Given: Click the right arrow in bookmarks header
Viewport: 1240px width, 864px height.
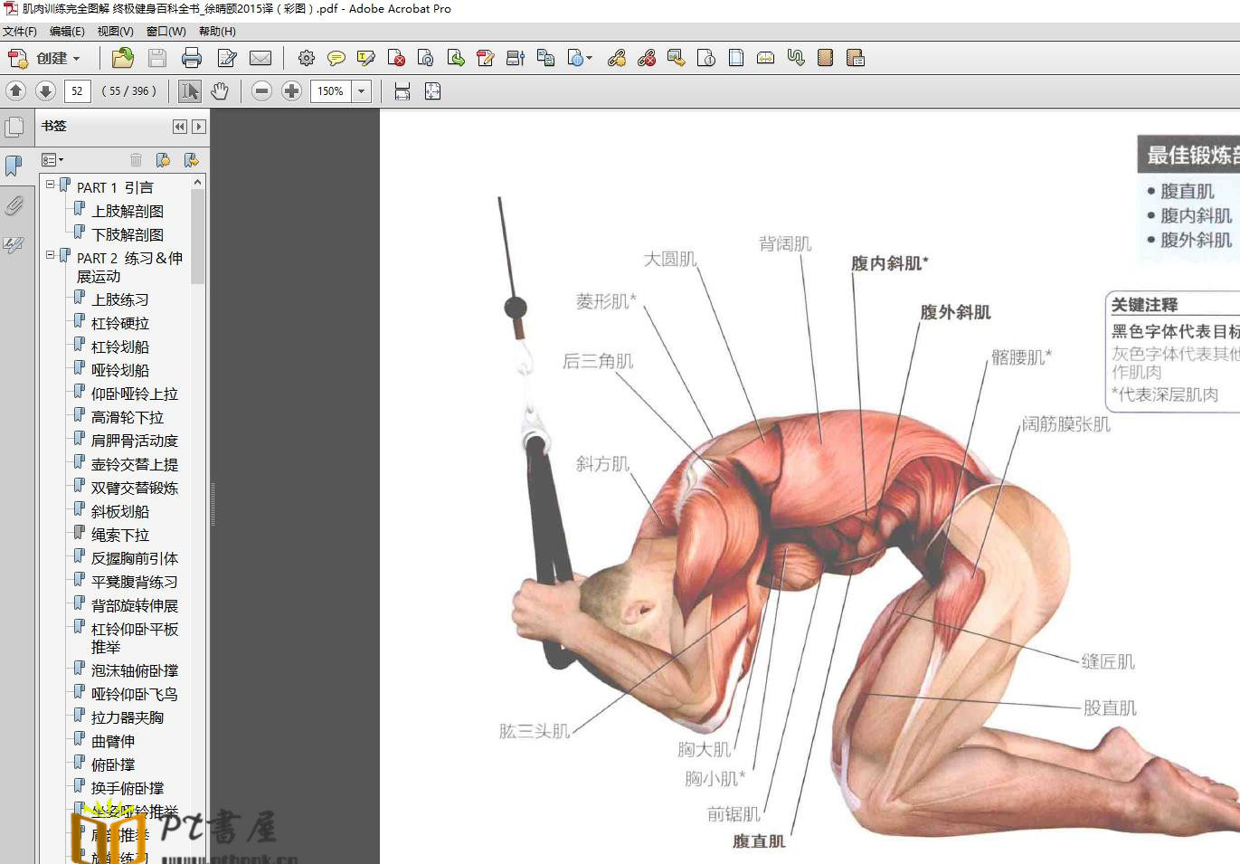Looking at the screenshot, I should click(x=199, y=127).
